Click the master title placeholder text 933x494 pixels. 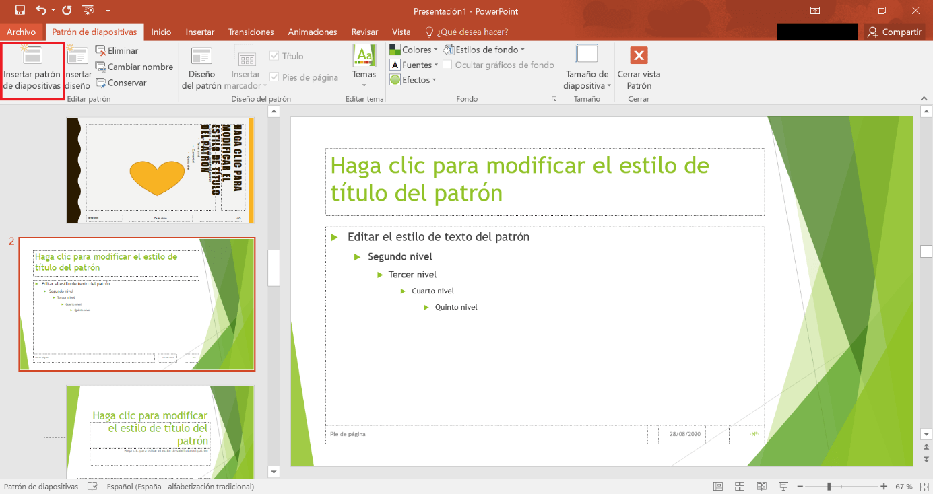point(519,179)
